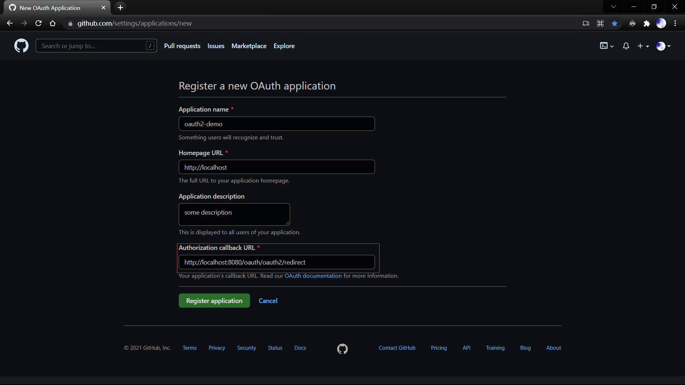This screenshot has width=685, height=385.
Task: Go to Marketplace in the navigation
Action: [x=249, y=46]
